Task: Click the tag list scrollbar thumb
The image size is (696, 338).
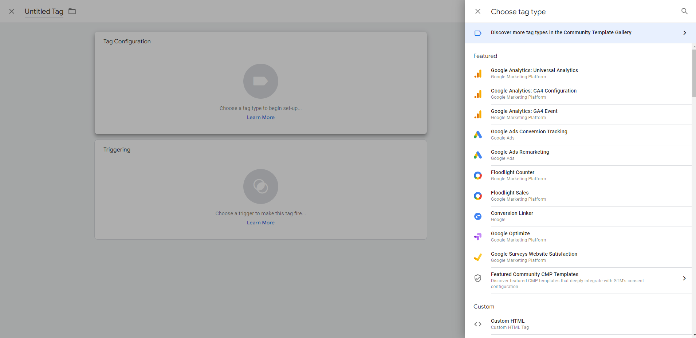Action: 694,73
